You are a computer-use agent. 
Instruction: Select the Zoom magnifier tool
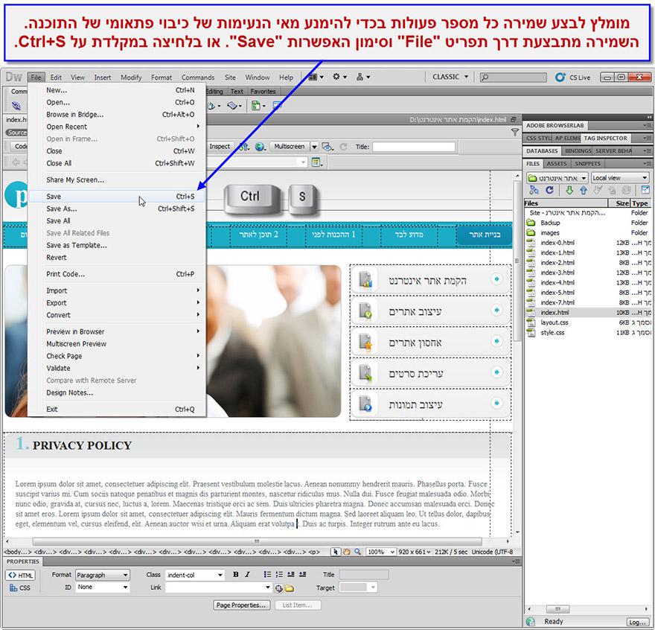pyautogui.click(x=357, y=552)
